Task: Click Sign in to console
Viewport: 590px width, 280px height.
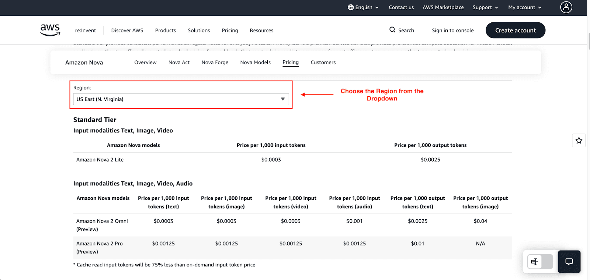Action: [453, 31]
